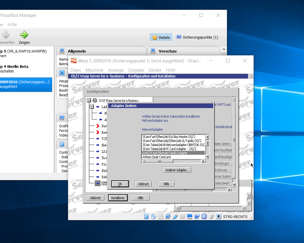Viewport: 304px width, 243px height.
Task: Click the STRG-RECHTS host key label
Action: [235, 217]
